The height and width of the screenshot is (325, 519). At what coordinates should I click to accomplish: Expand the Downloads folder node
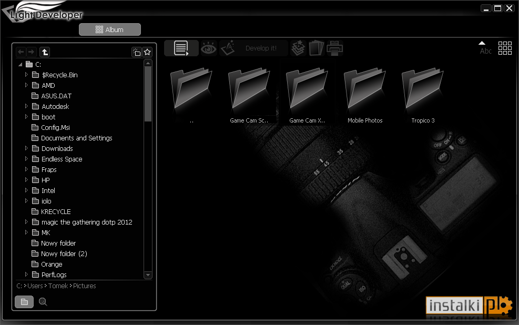26,148
